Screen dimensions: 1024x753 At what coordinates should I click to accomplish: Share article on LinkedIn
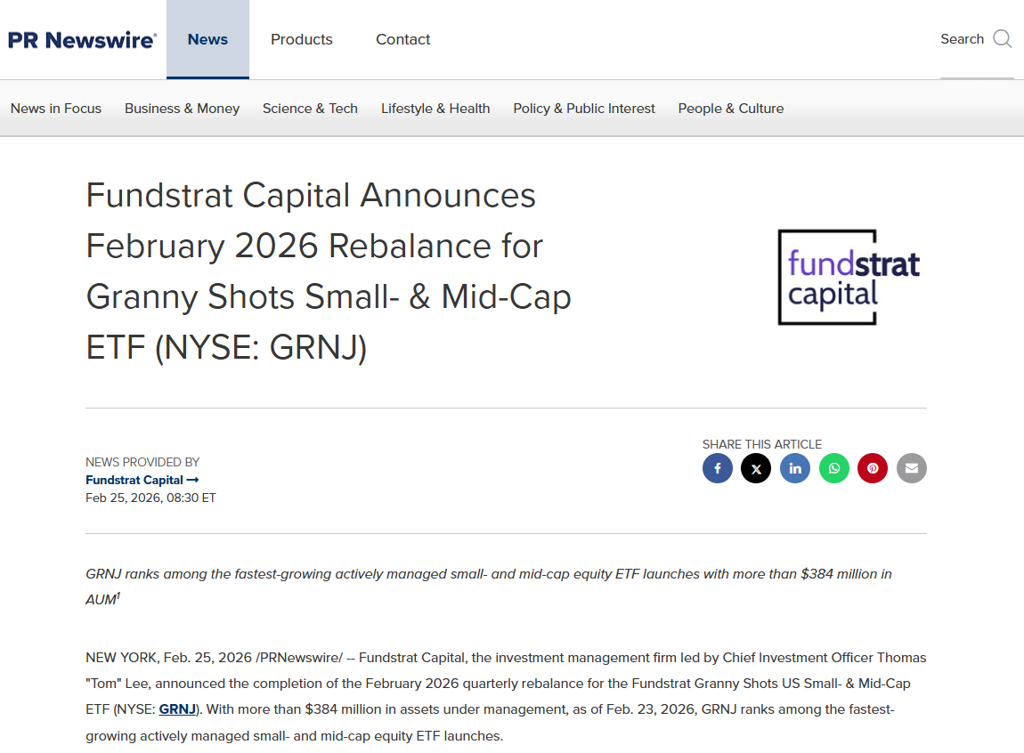[794, 468]
